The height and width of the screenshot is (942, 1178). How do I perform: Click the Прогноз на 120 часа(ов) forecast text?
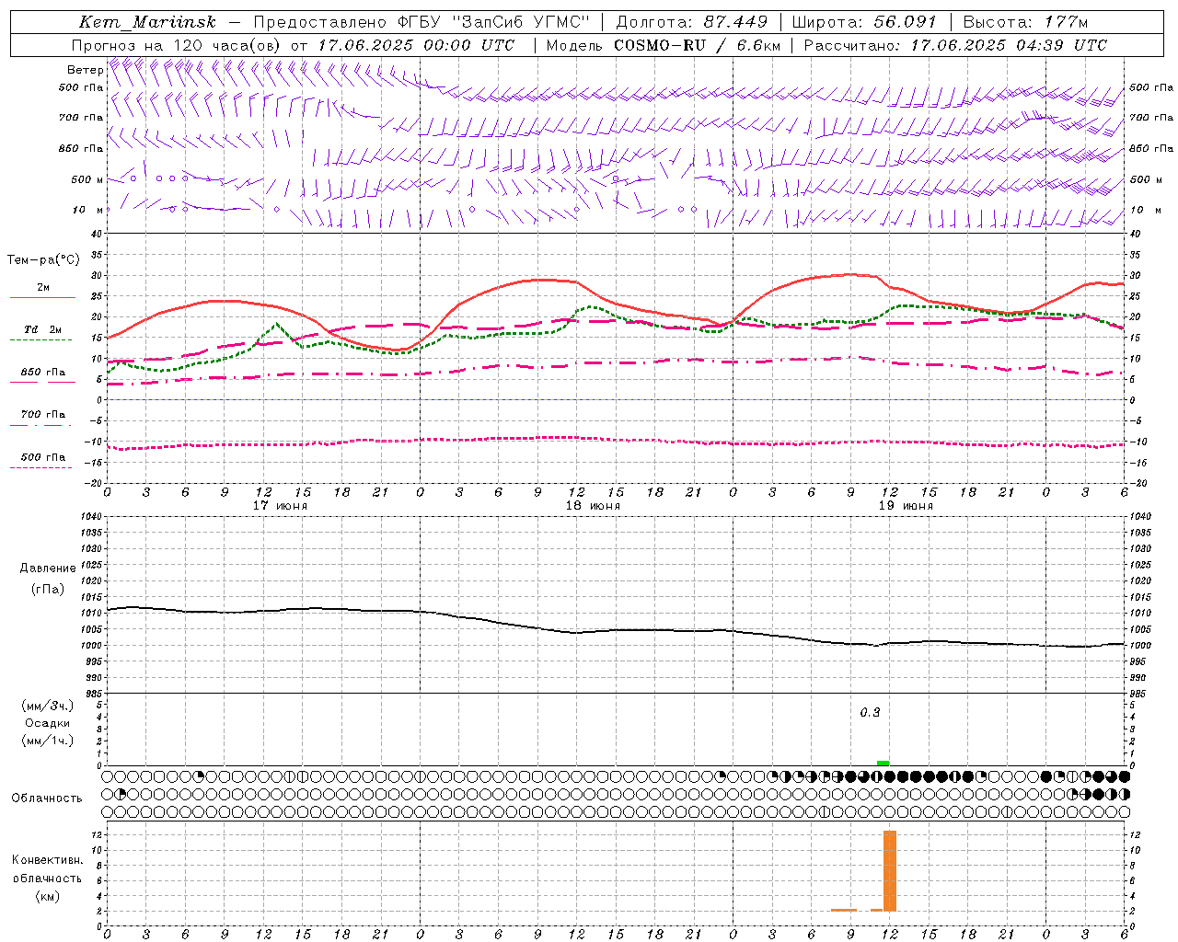tap(178, 45)
